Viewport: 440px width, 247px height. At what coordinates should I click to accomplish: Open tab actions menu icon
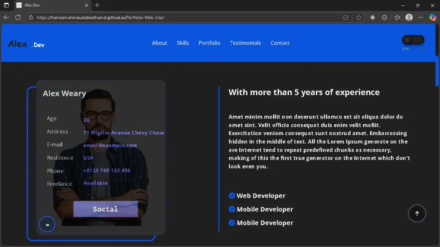click(6, 5)
